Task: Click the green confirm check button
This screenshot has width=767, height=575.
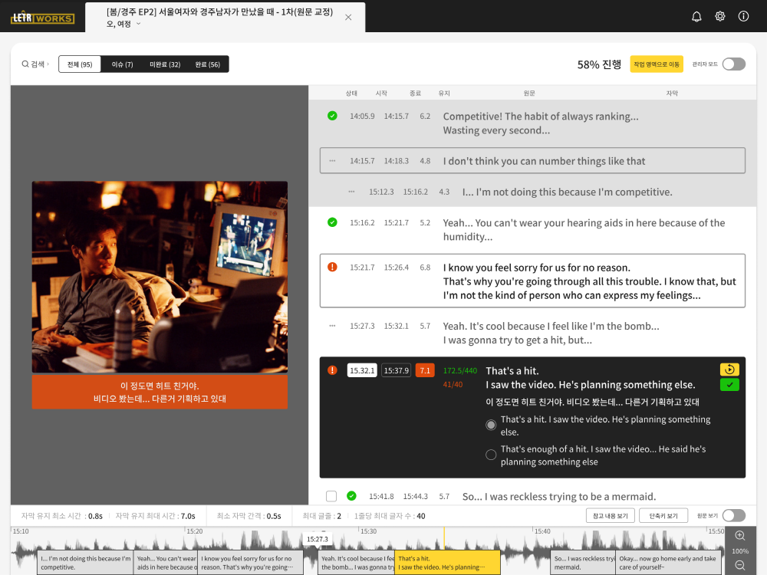Action: [x=729, y=385]
